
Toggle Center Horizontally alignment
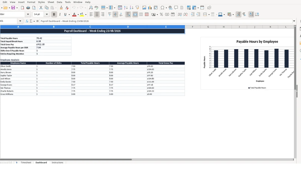[97, 15]
